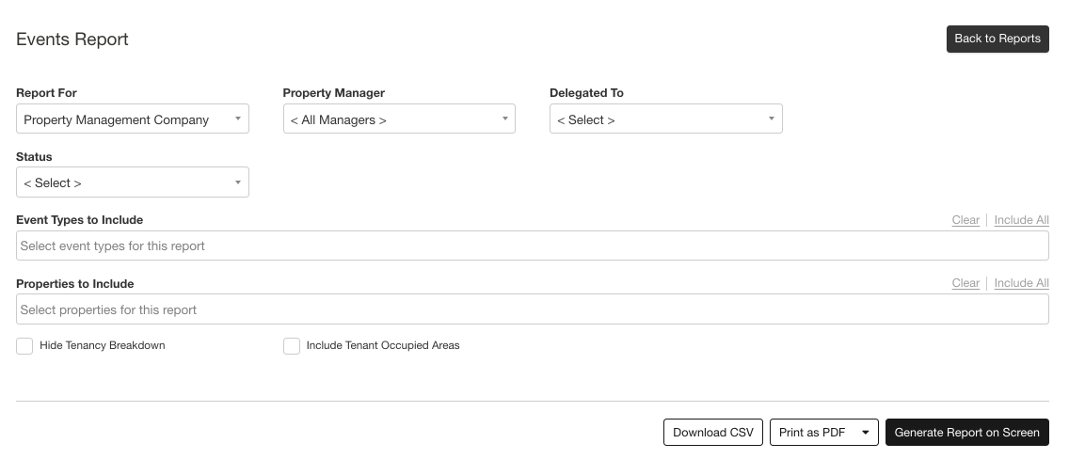Click the Status dropdown caret arrow
1069x475 pixels.
tap(237, 182)
